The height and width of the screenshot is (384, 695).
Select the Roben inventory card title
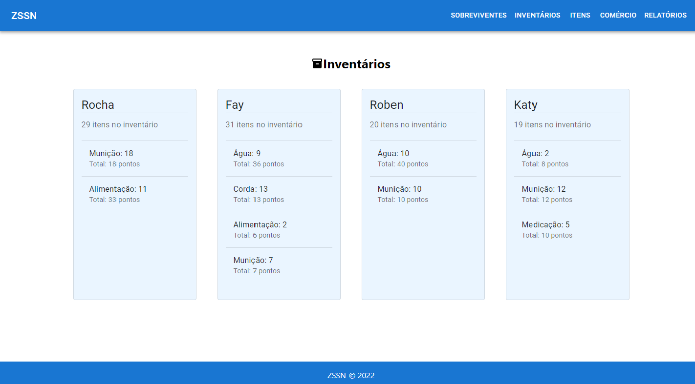(x=387, y=105)
